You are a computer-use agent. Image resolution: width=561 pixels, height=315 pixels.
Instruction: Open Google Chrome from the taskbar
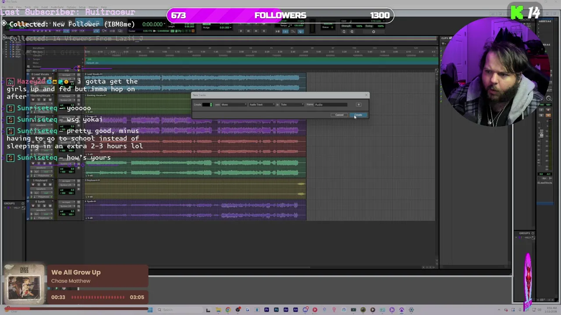pos(228,310)
